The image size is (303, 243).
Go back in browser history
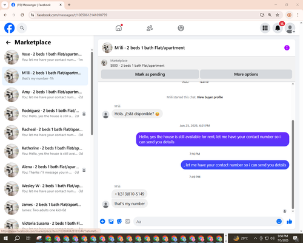5,15
